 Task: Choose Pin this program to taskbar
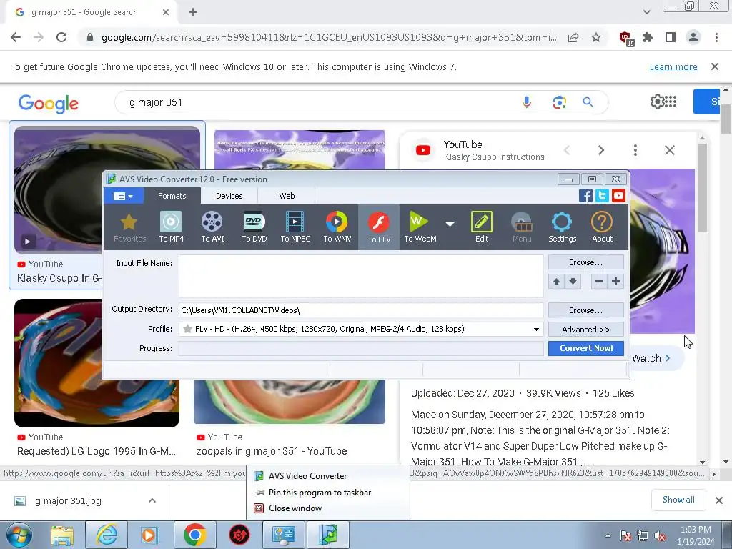[327, 493]
